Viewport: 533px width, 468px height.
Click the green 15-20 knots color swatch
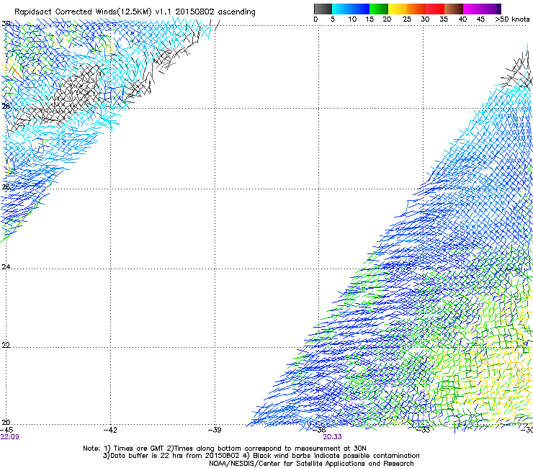point(379,9)
